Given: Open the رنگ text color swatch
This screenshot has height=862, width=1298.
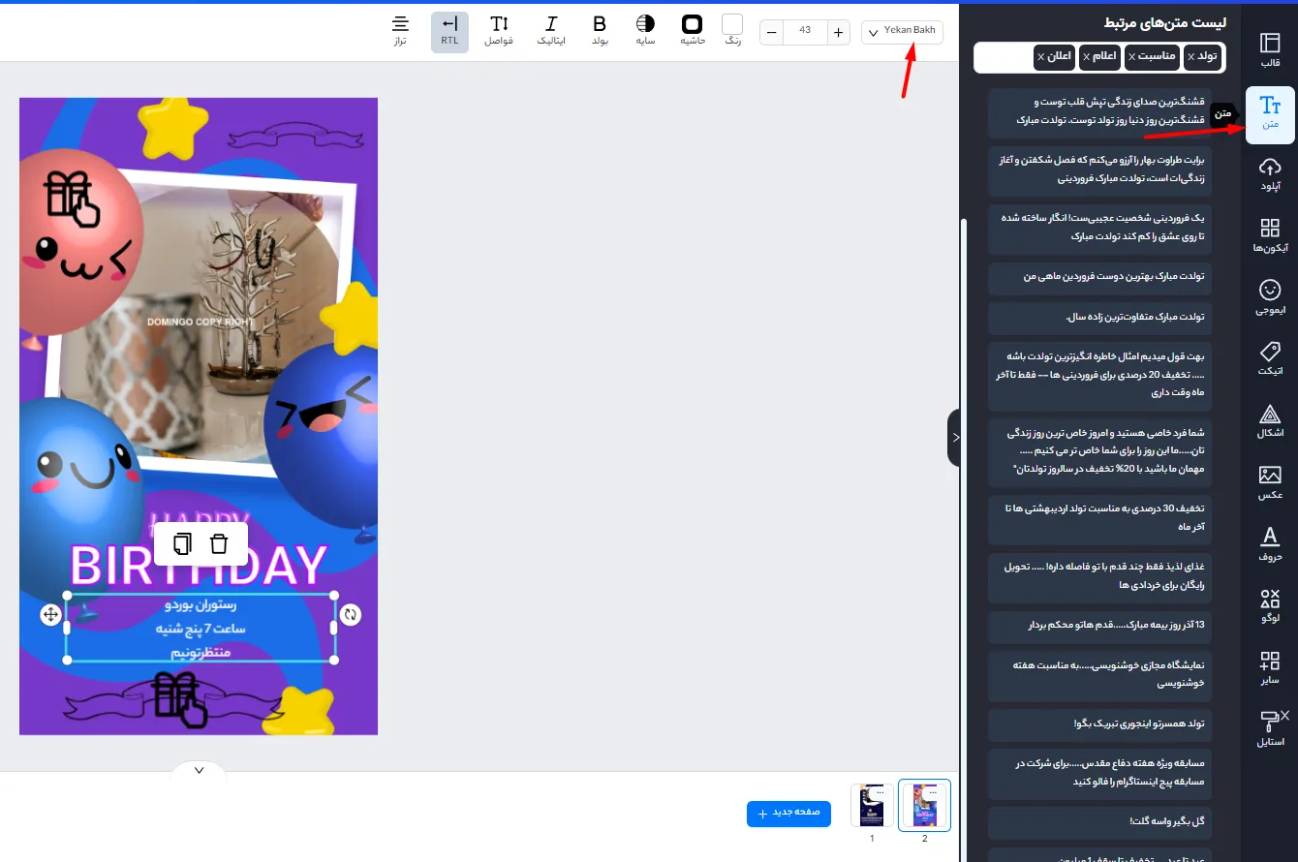Looking at the screenshot, I should click(x=732, y=24).
